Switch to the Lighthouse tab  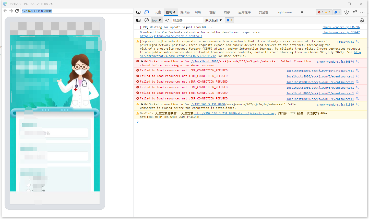pyautogui.click(x=284, y=12)
